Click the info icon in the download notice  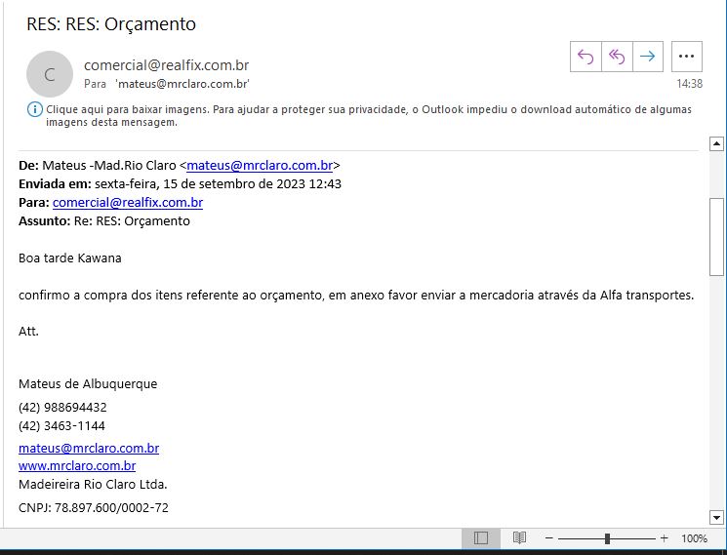35,110
